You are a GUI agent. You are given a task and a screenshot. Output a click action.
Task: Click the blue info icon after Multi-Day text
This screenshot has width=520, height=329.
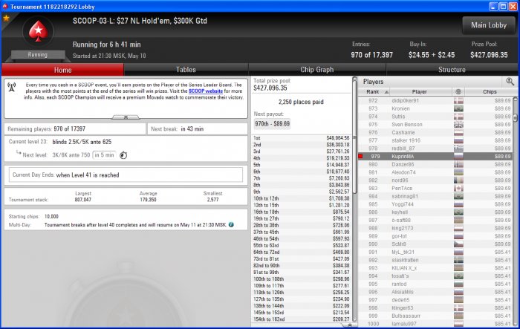231,224
